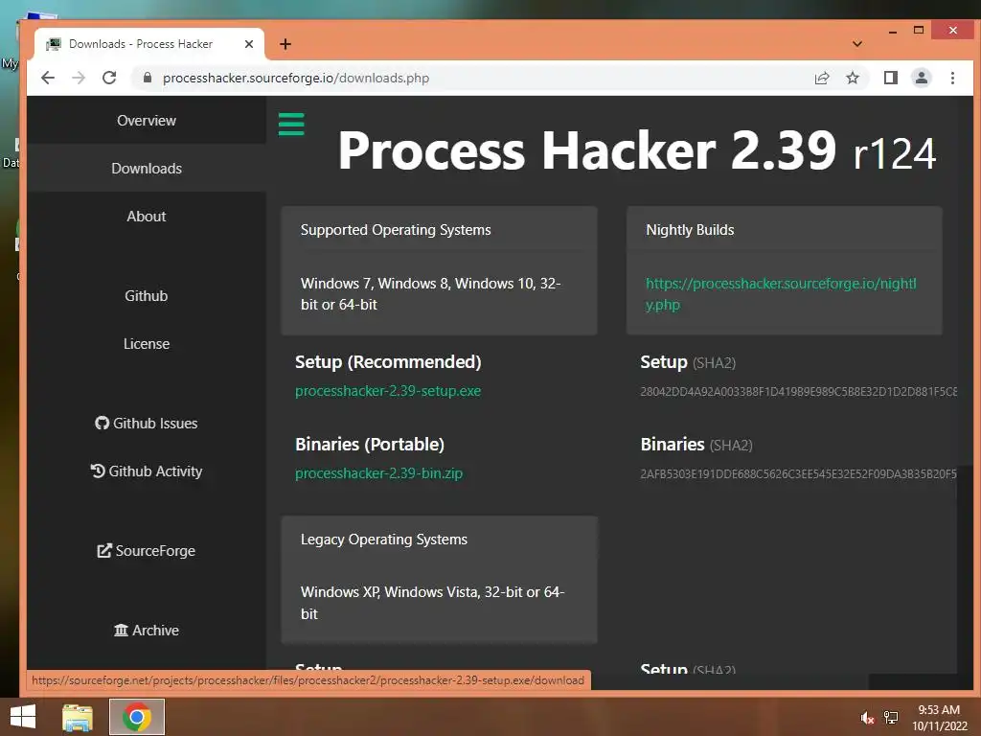
Task: Close the Downloads - Process Hacker tab
Action: [x=248, y=44]
